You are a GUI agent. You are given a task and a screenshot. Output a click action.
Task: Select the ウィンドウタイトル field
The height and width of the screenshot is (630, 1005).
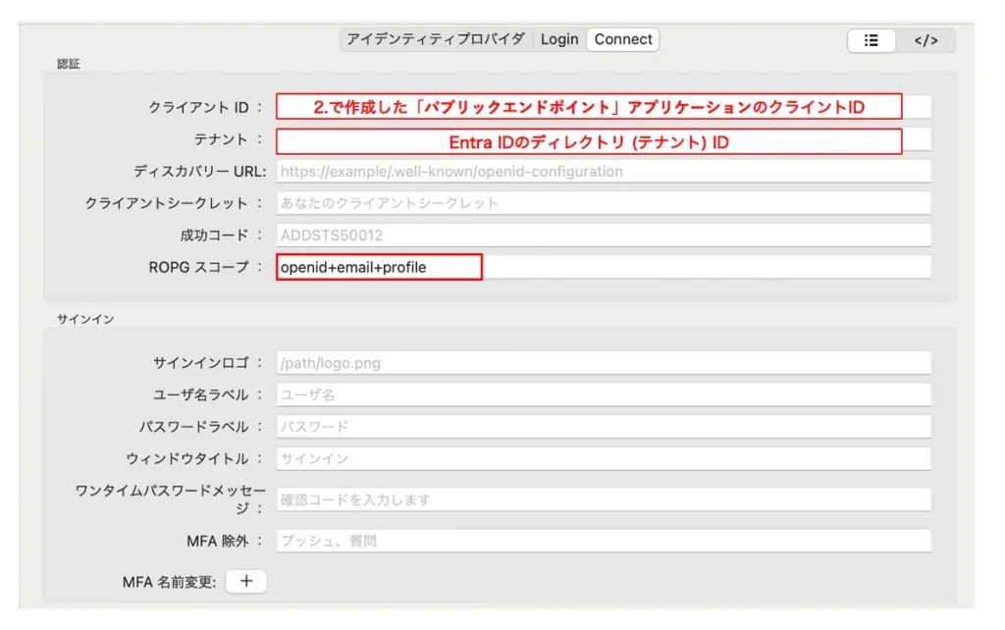pyautogui.click(x=603, y=458)
